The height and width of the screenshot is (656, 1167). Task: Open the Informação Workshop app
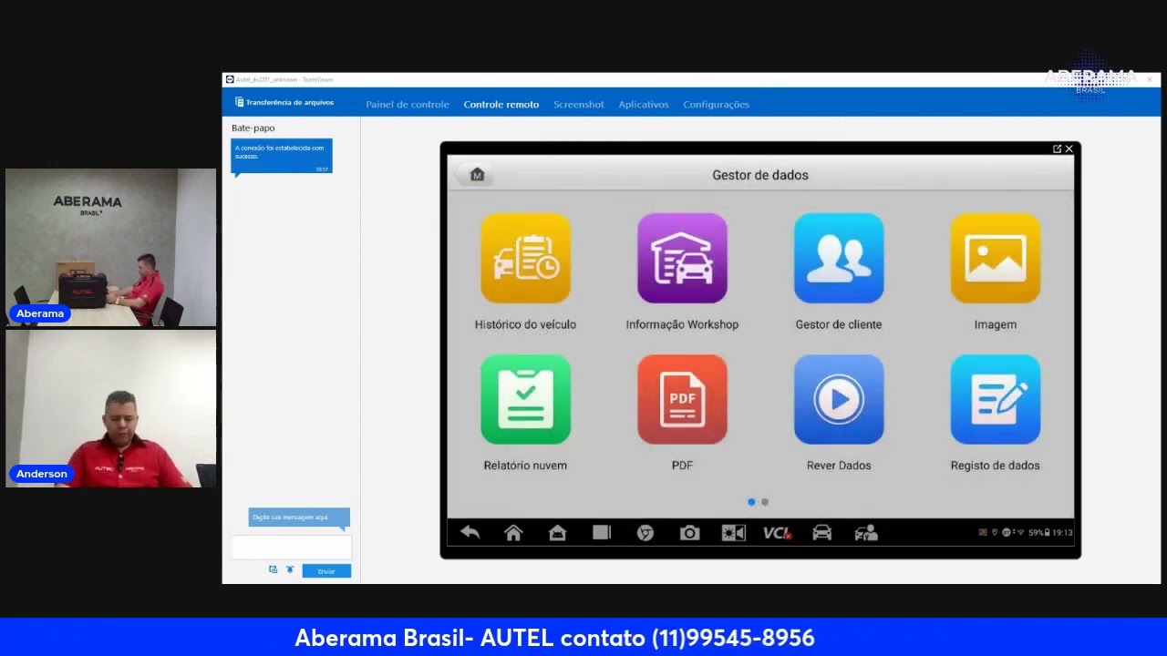(682, 258)
